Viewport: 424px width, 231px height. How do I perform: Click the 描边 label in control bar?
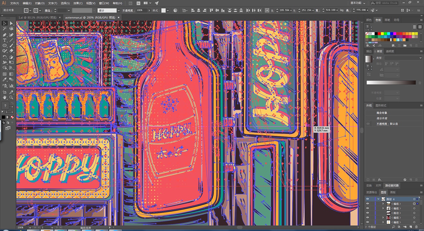pos(48,10)
